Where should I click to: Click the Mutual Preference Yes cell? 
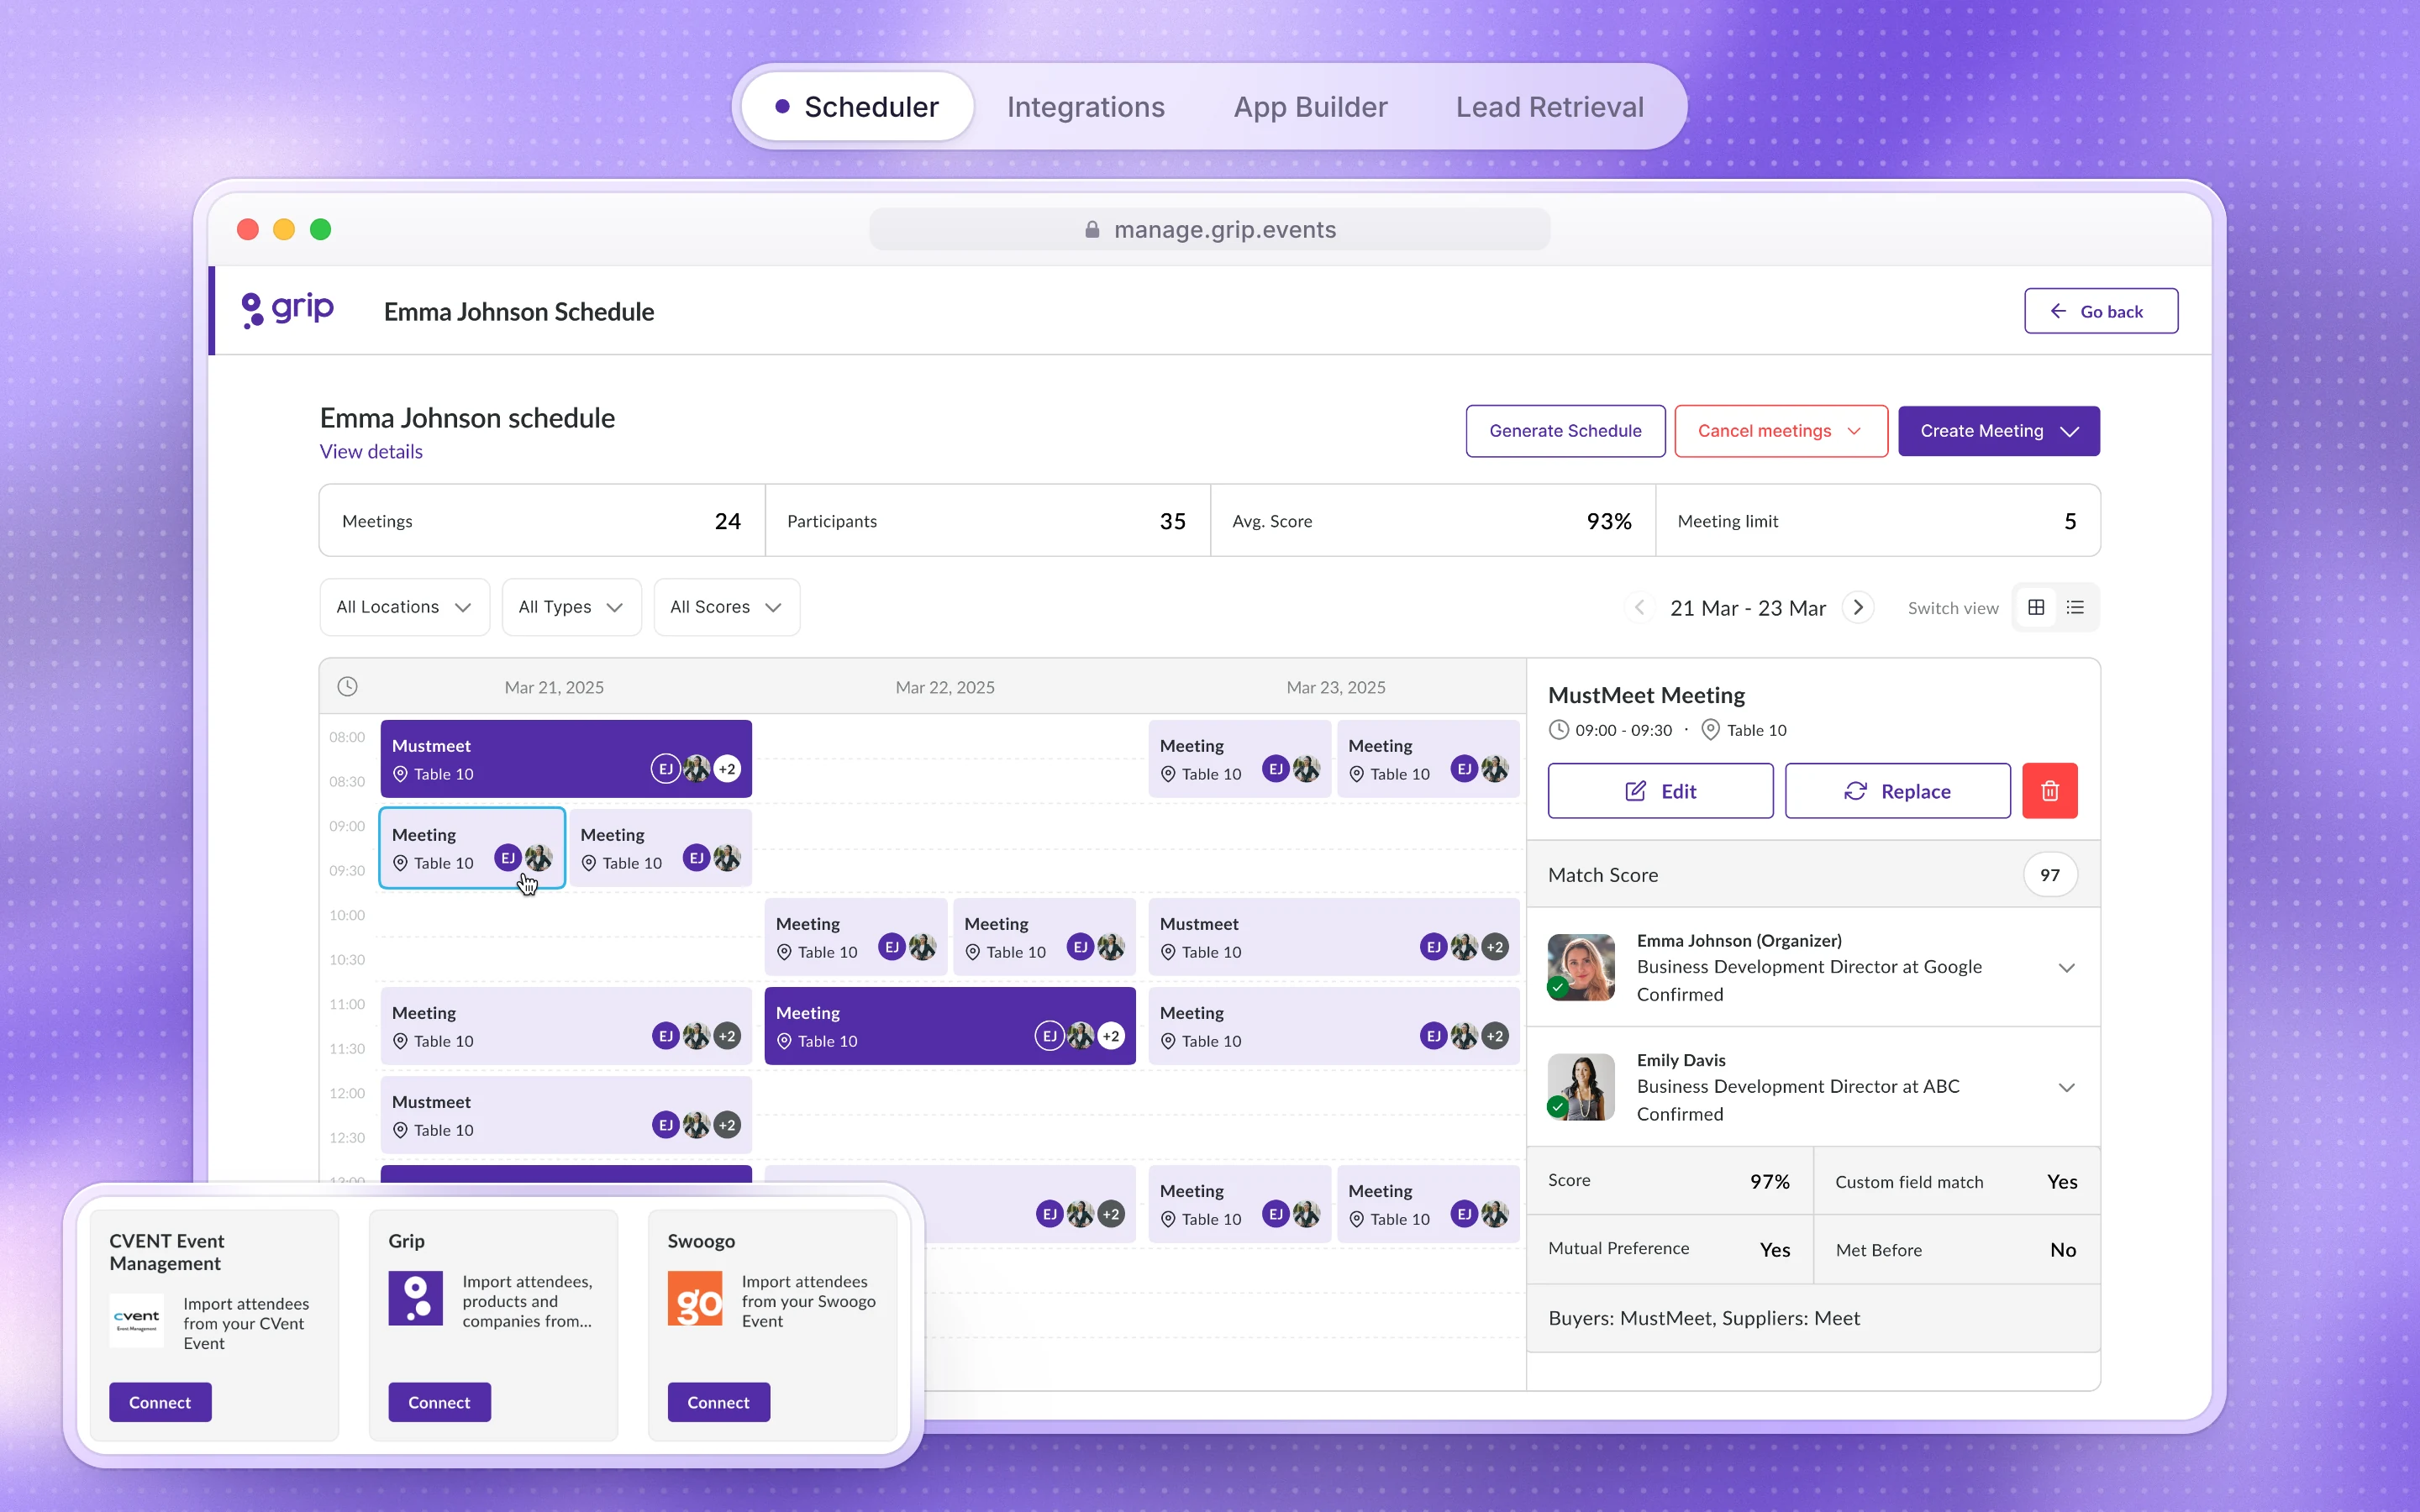tap(1669, 1249)
